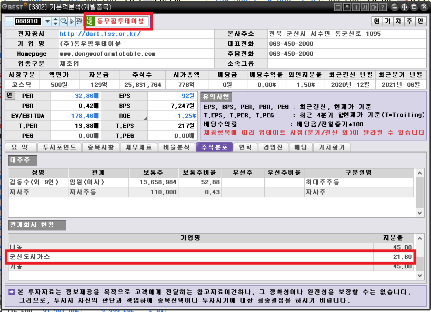Click the play arrow next to search icon
The image size is (431, 312).
(72, 21)
